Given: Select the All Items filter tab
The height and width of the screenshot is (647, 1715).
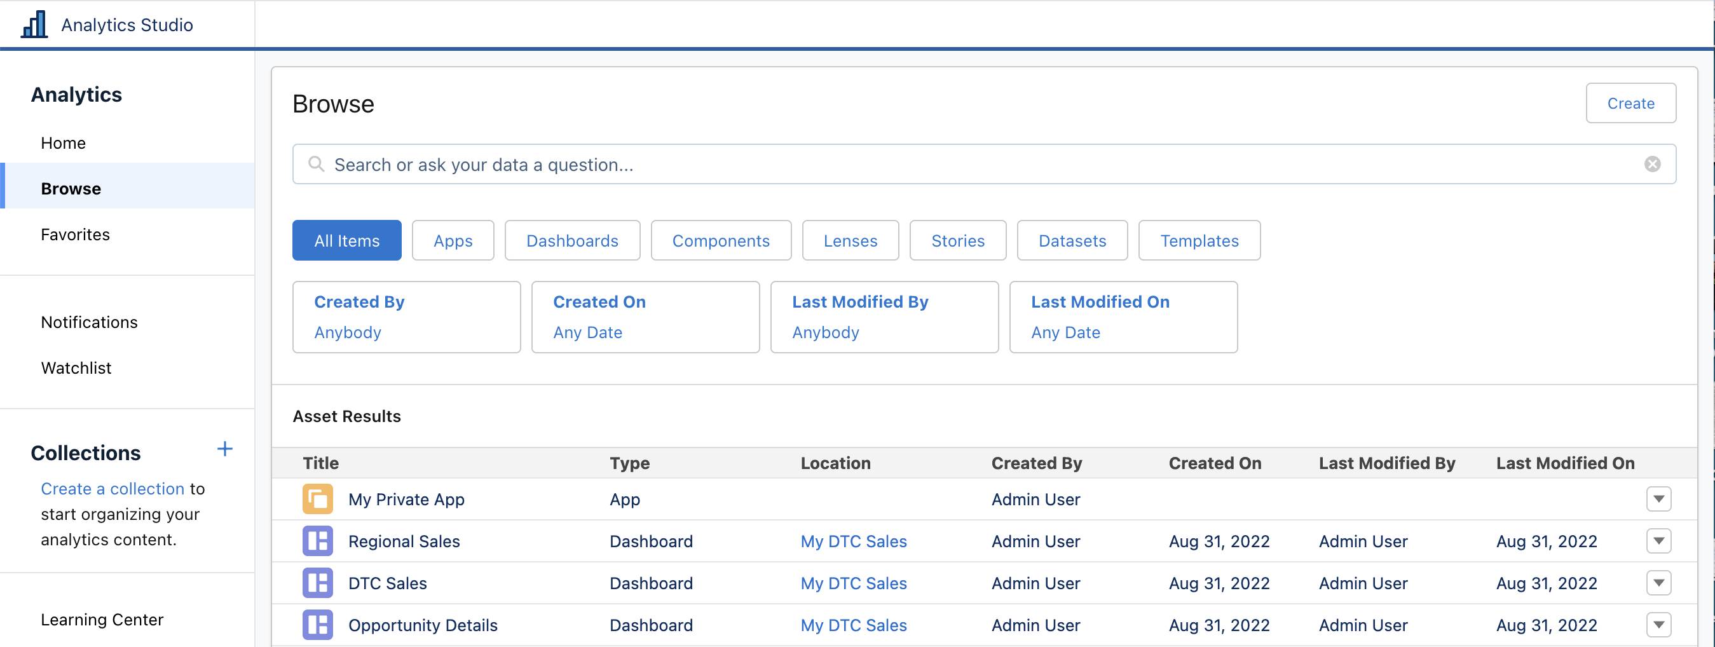Looking at the screenshot, I should pyautogui.click(x=347, y=240).
